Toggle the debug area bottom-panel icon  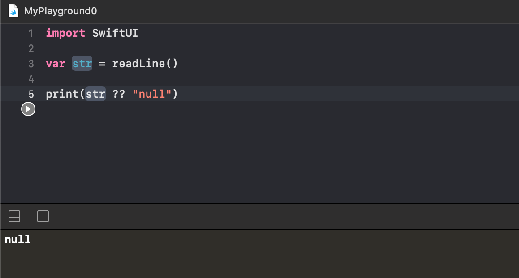[x=14, y=217]
